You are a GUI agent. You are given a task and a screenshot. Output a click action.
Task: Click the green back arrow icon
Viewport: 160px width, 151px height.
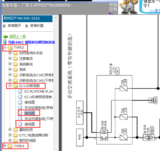[6, 37]
